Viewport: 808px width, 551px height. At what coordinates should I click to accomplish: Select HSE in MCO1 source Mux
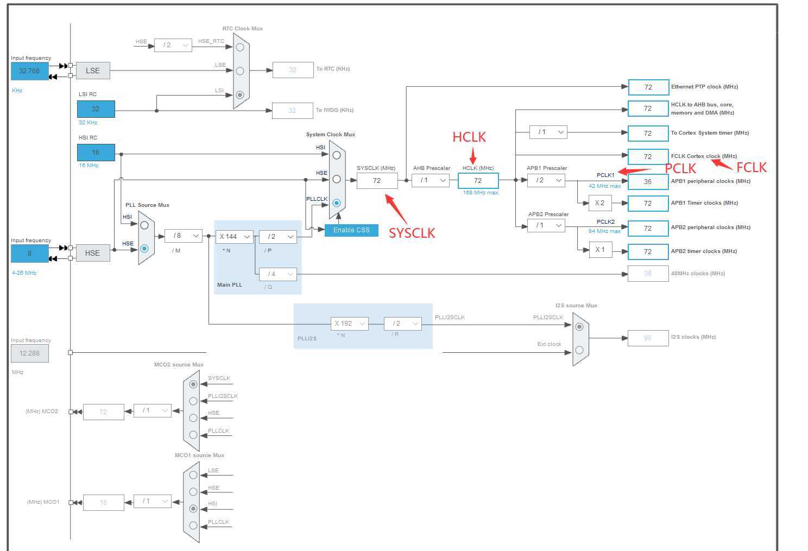pyautogui.click(x=193, y=492)
